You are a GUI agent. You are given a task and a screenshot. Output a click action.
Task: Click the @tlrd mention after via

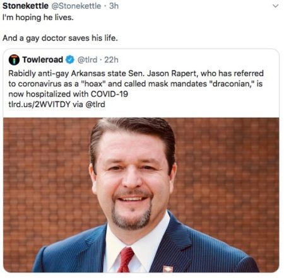[x=95, y=104]
